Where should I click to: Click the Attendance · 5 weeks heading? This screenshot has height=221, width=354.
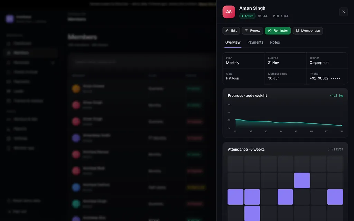(246, 150)
